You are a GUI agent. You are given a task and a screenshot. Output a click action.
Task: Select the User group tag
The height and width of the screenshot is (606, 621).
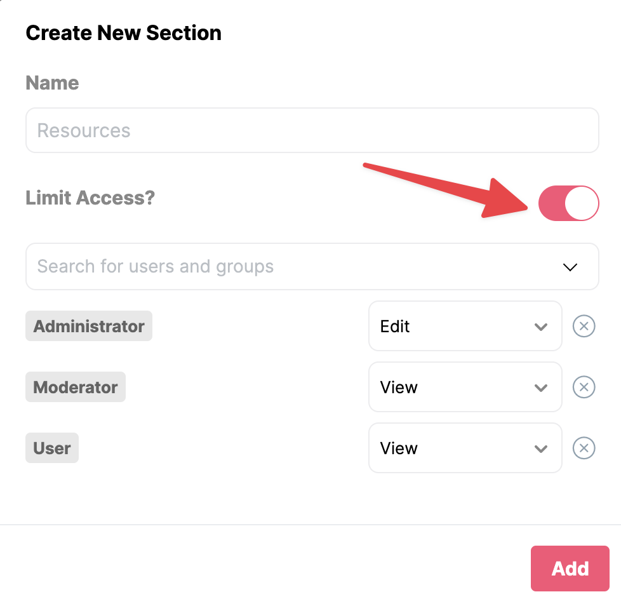(52, 448)
